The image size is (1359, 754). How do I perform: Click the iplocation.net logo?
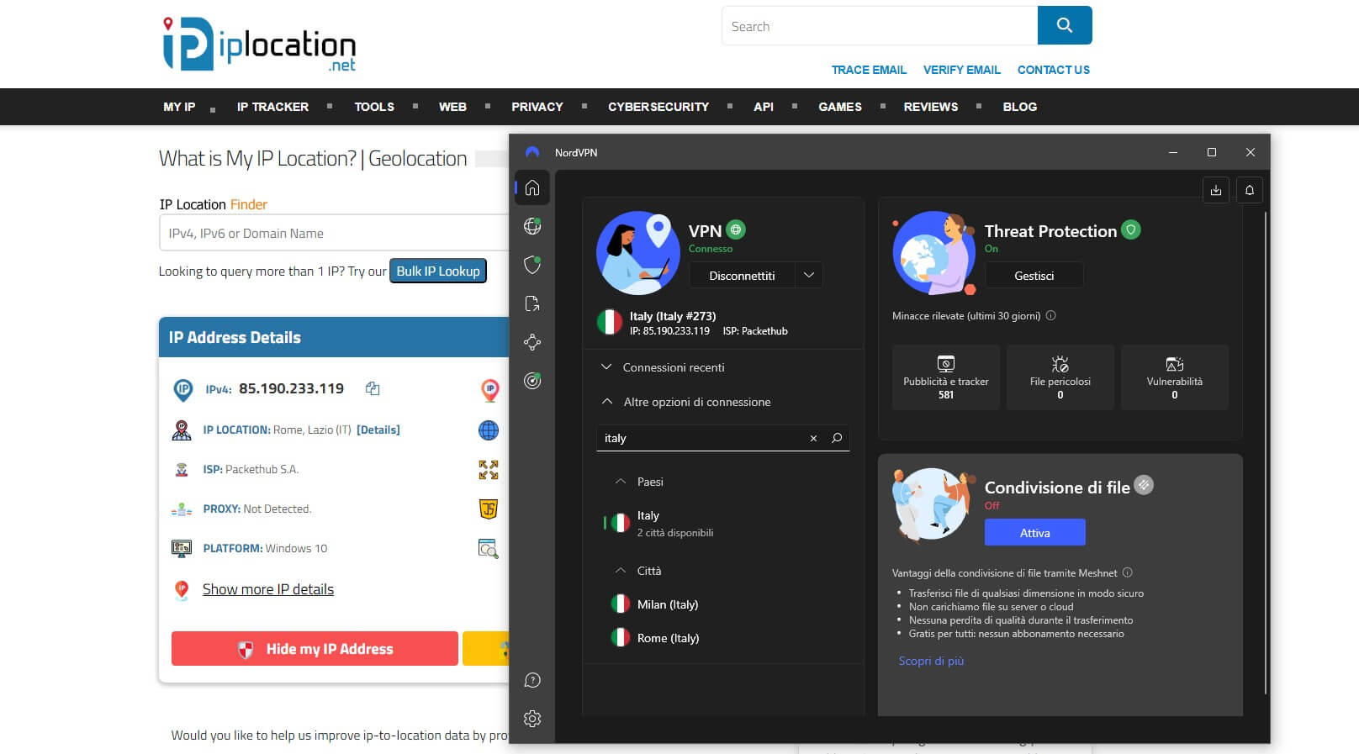pos(259,44)
